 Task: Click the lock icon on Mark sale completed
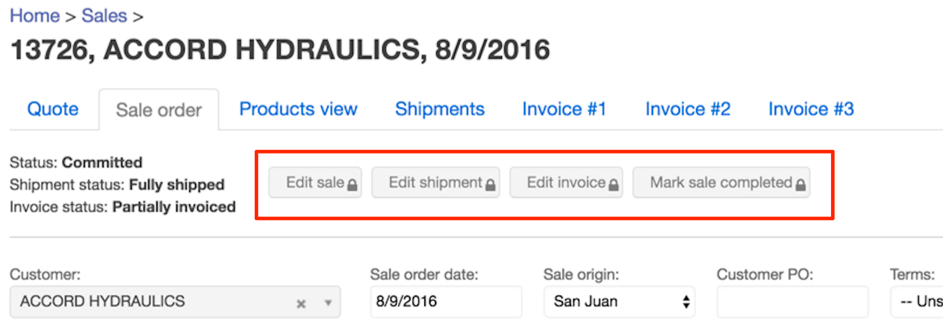[x=800, y=185]
